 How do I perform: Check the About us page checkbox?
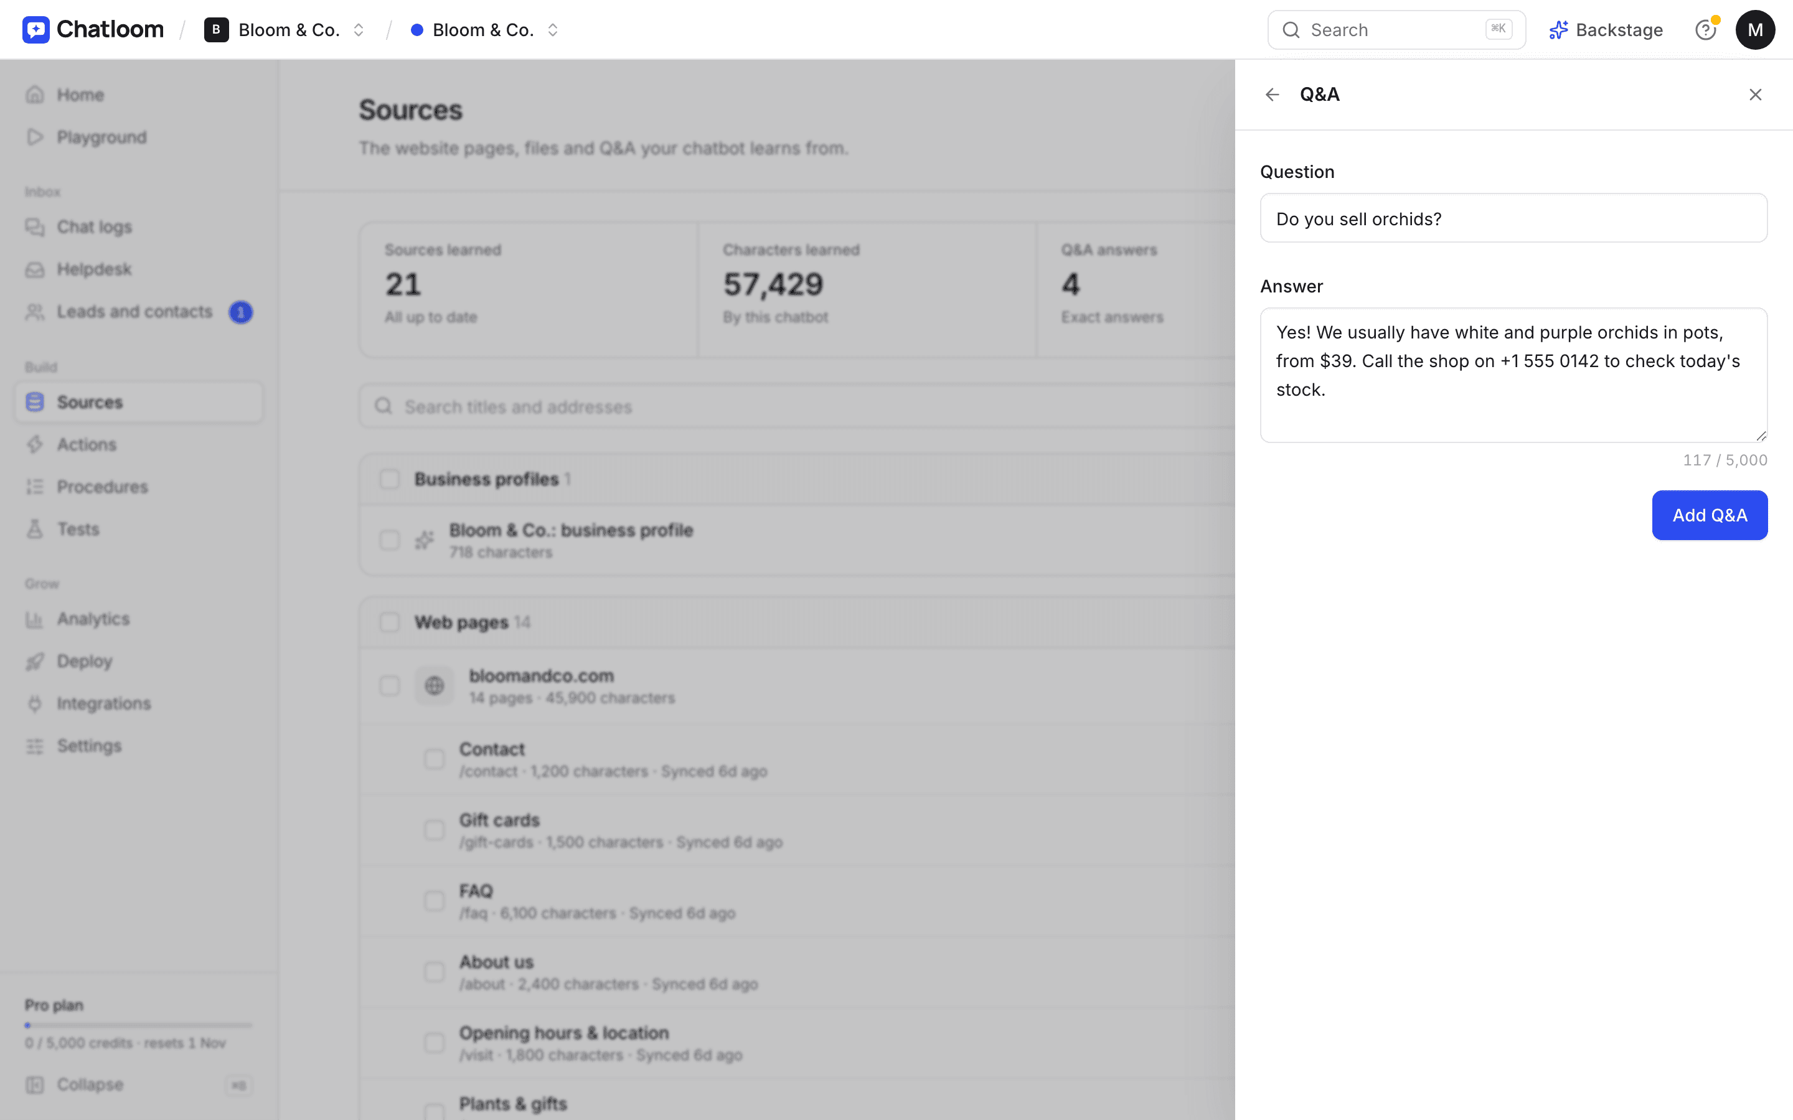tap(434, 972)
